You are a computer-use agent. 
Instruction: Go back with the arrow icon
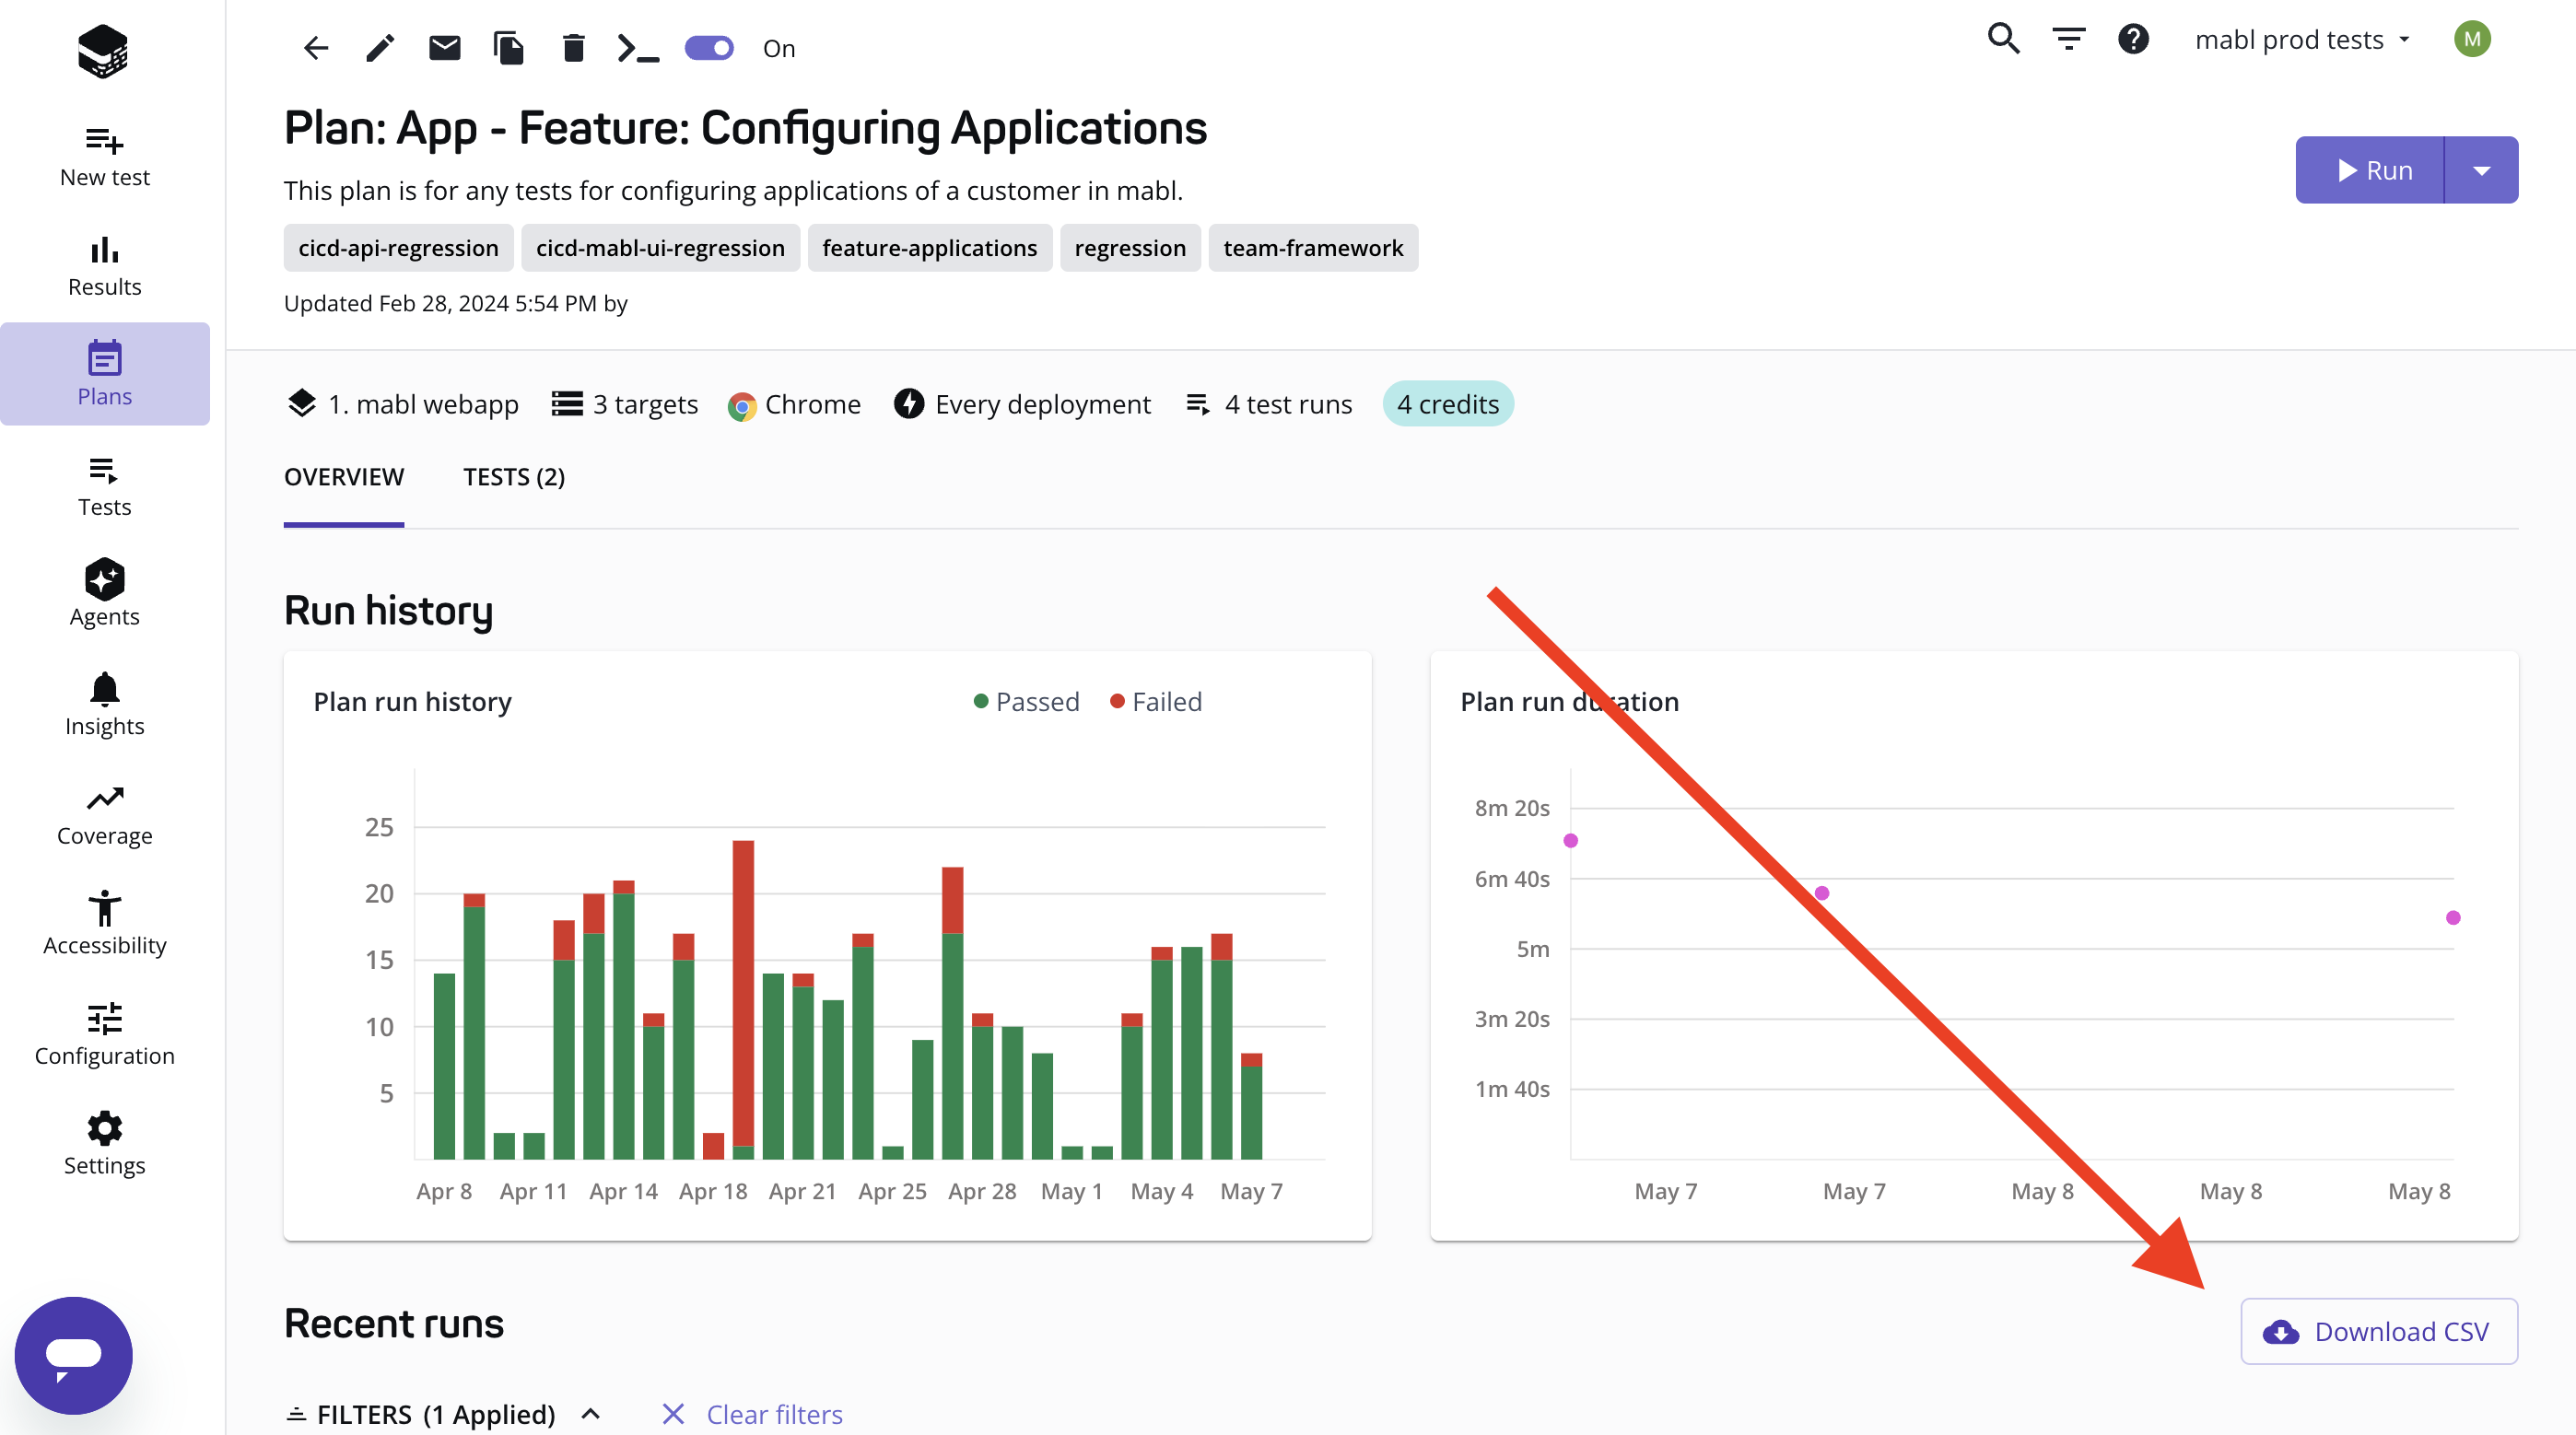[x=316, y=48]
